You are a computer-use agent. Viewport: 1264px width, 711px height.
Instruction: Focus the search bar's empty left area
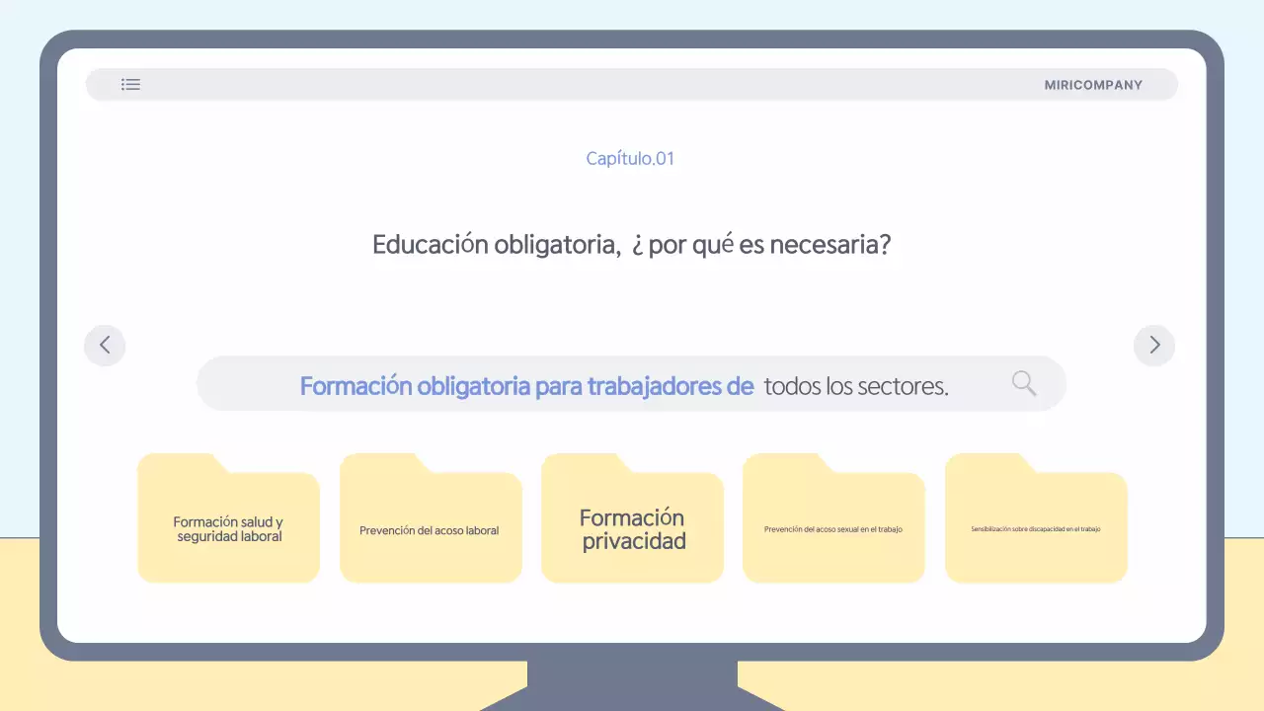tap(247, 384)
